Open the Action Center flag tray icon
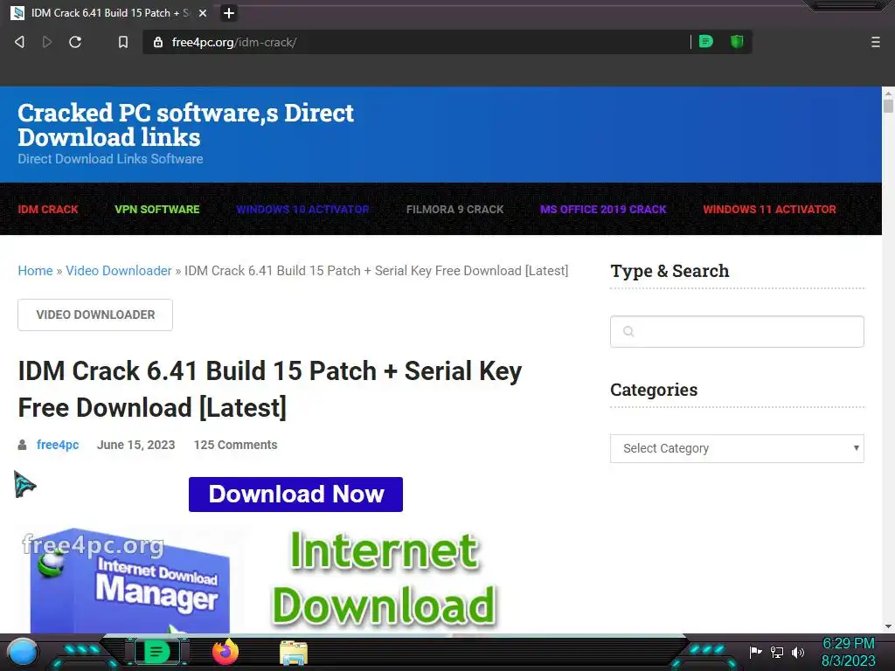This screenshot has height=671, width=895. [x=755, y=652]
